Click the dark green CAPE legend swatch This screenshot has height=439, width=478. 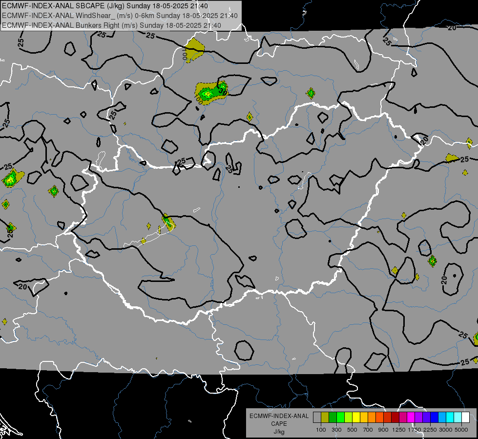333,417
